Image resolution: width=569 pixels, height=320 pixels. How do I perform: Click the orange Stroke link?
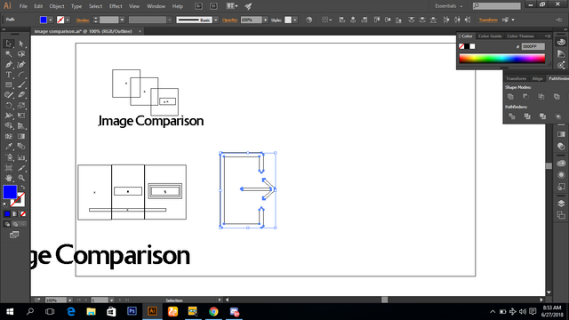[83, 20]
